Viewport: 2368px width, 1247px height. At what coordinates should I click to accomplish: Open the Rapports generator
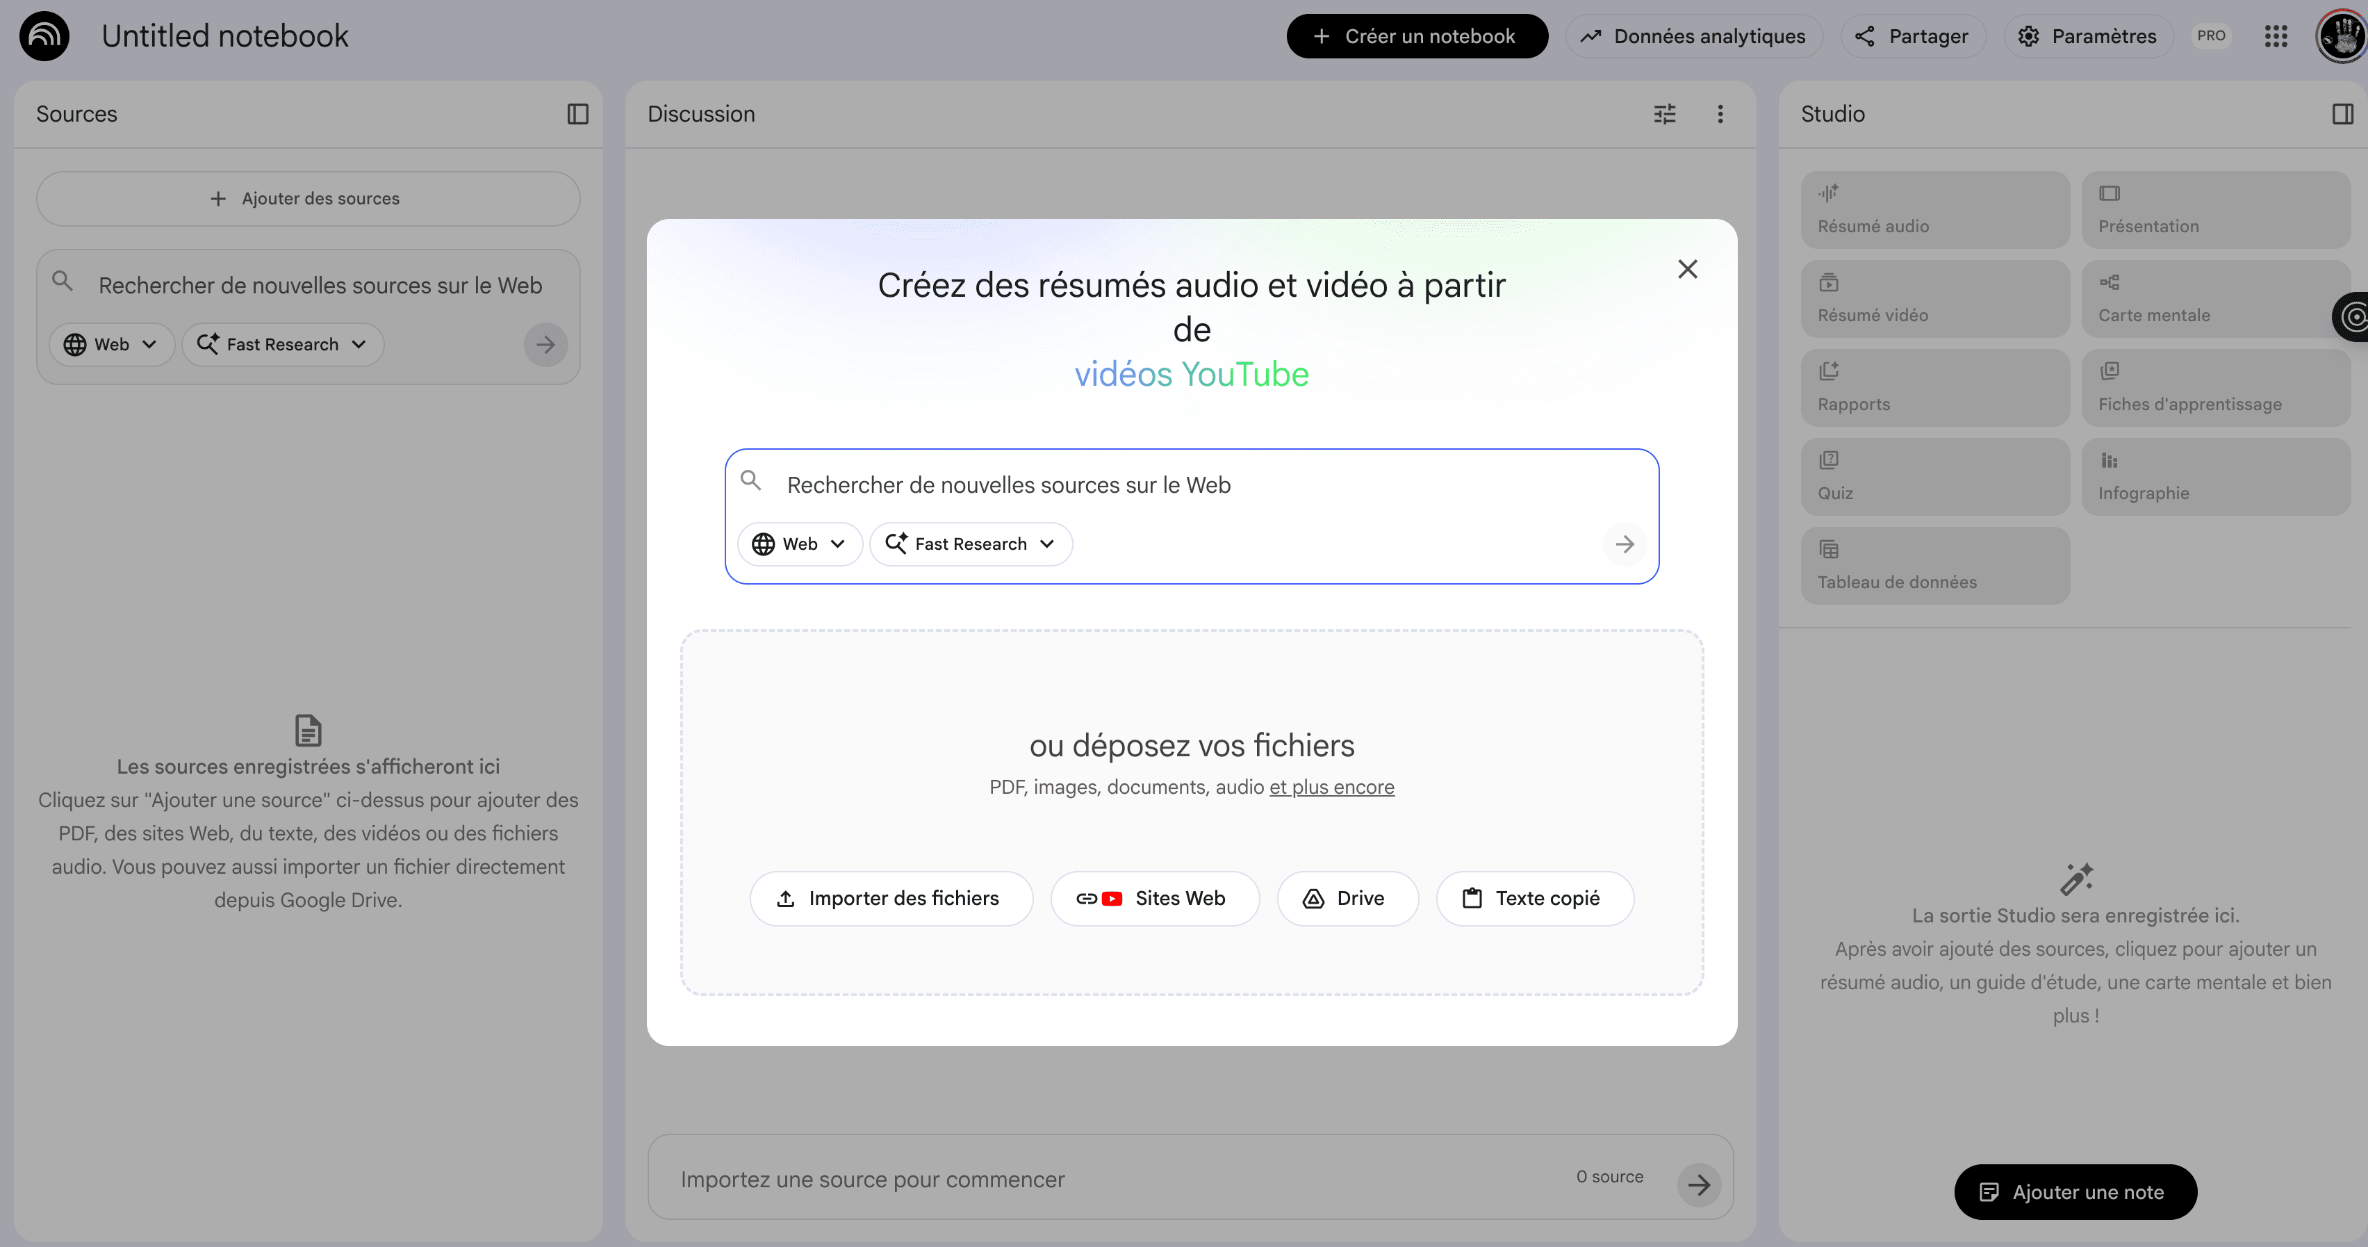[x=1934, y=387]
